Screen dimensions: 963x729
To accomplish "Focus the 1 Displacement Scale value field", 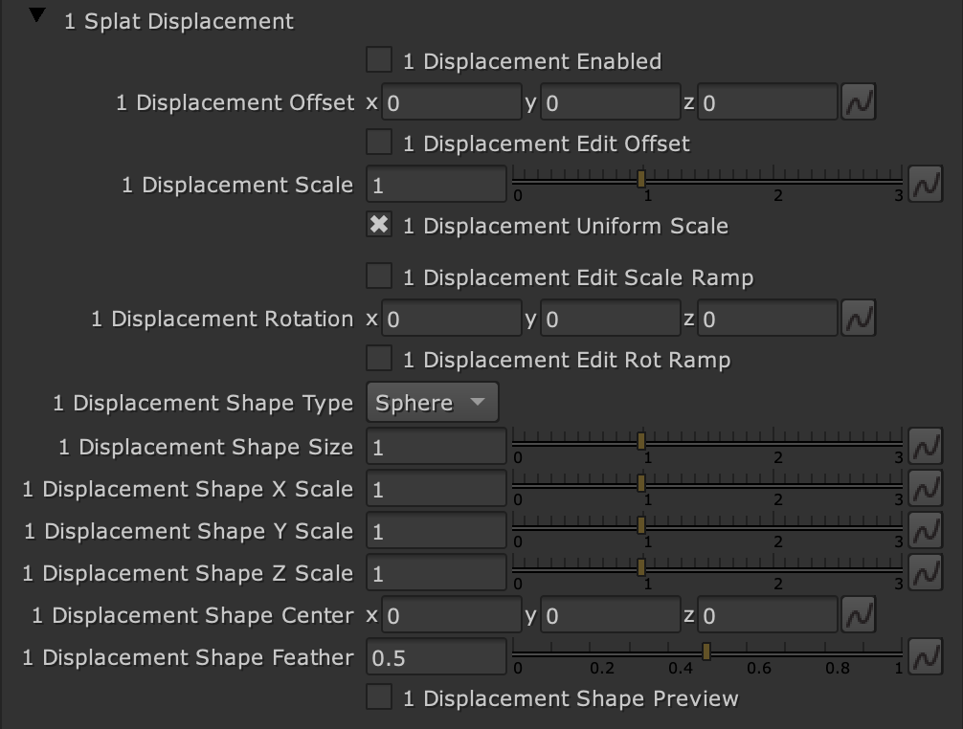I will point(437,185).
